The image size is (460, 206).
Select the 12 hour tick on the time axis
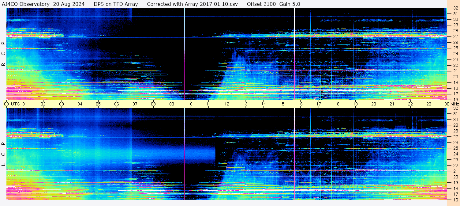click(x=227, y=104)
